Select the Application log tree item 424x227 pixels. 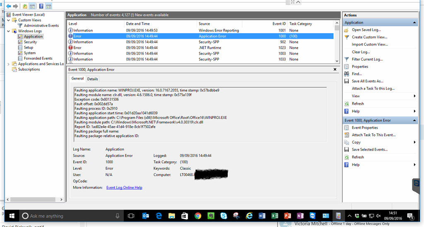[33, 36]
